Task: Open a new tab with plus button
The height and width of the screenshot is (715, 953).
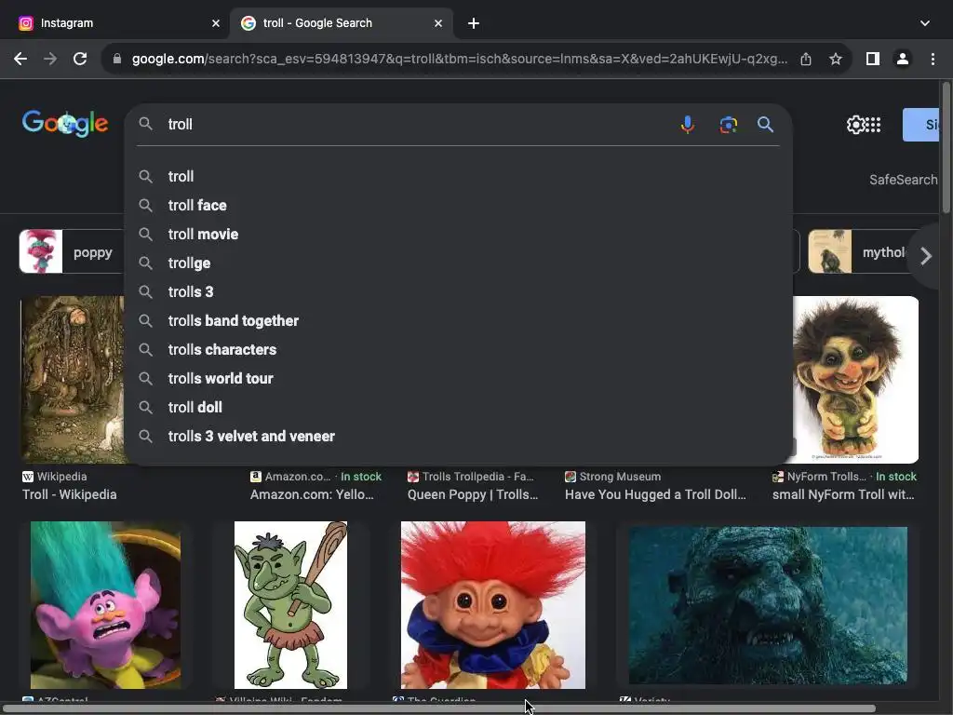Action: coord(474,23)
